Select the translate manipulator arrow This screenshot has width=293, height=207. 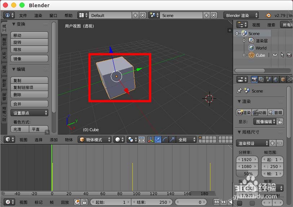158,139
